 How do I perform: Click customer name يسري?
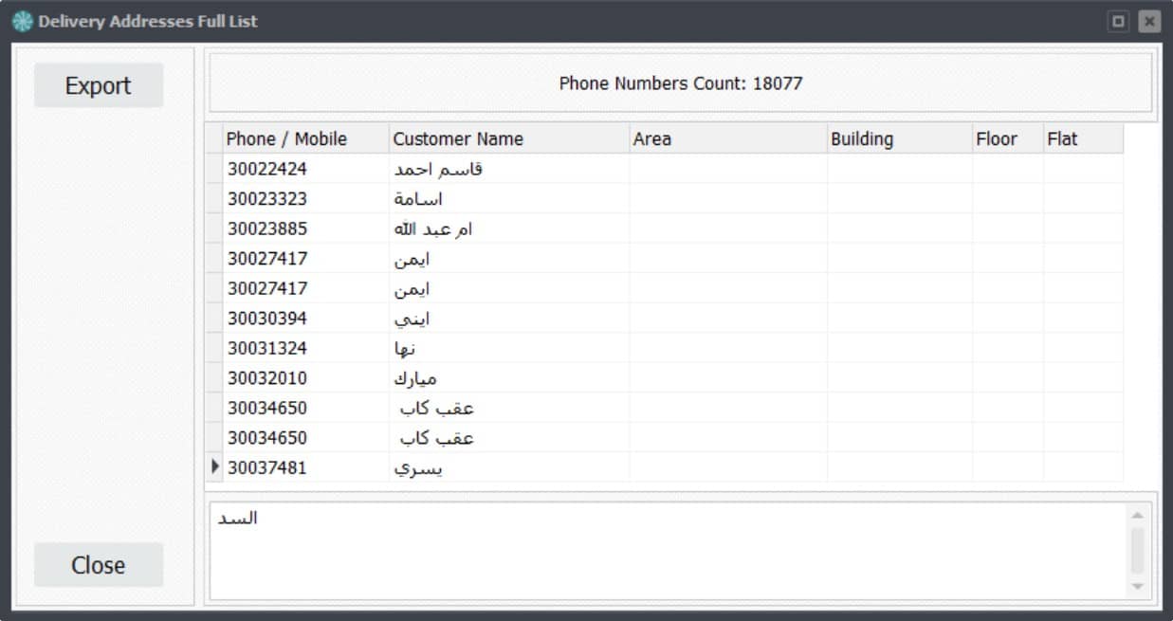pos(418,468)
